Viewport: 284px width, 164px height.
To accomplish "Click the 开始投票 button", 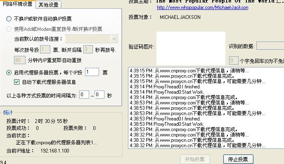I will (195, 159).
